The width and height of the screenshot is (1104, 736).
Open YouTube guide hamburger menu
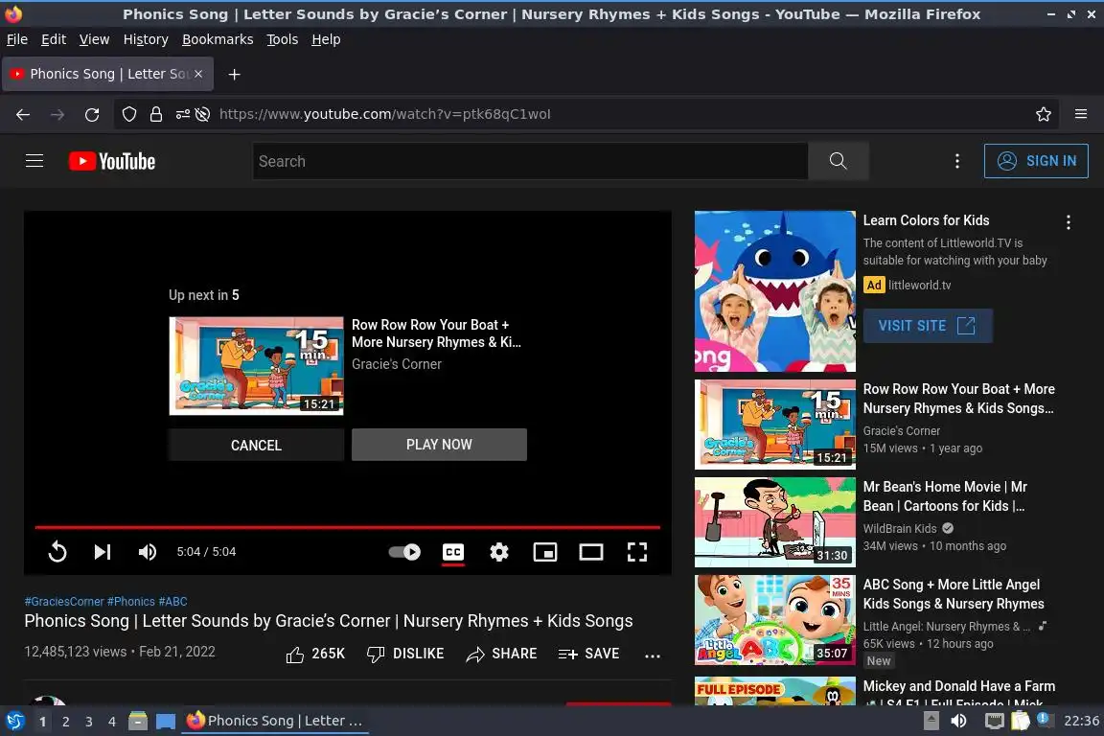click(34, 161)
